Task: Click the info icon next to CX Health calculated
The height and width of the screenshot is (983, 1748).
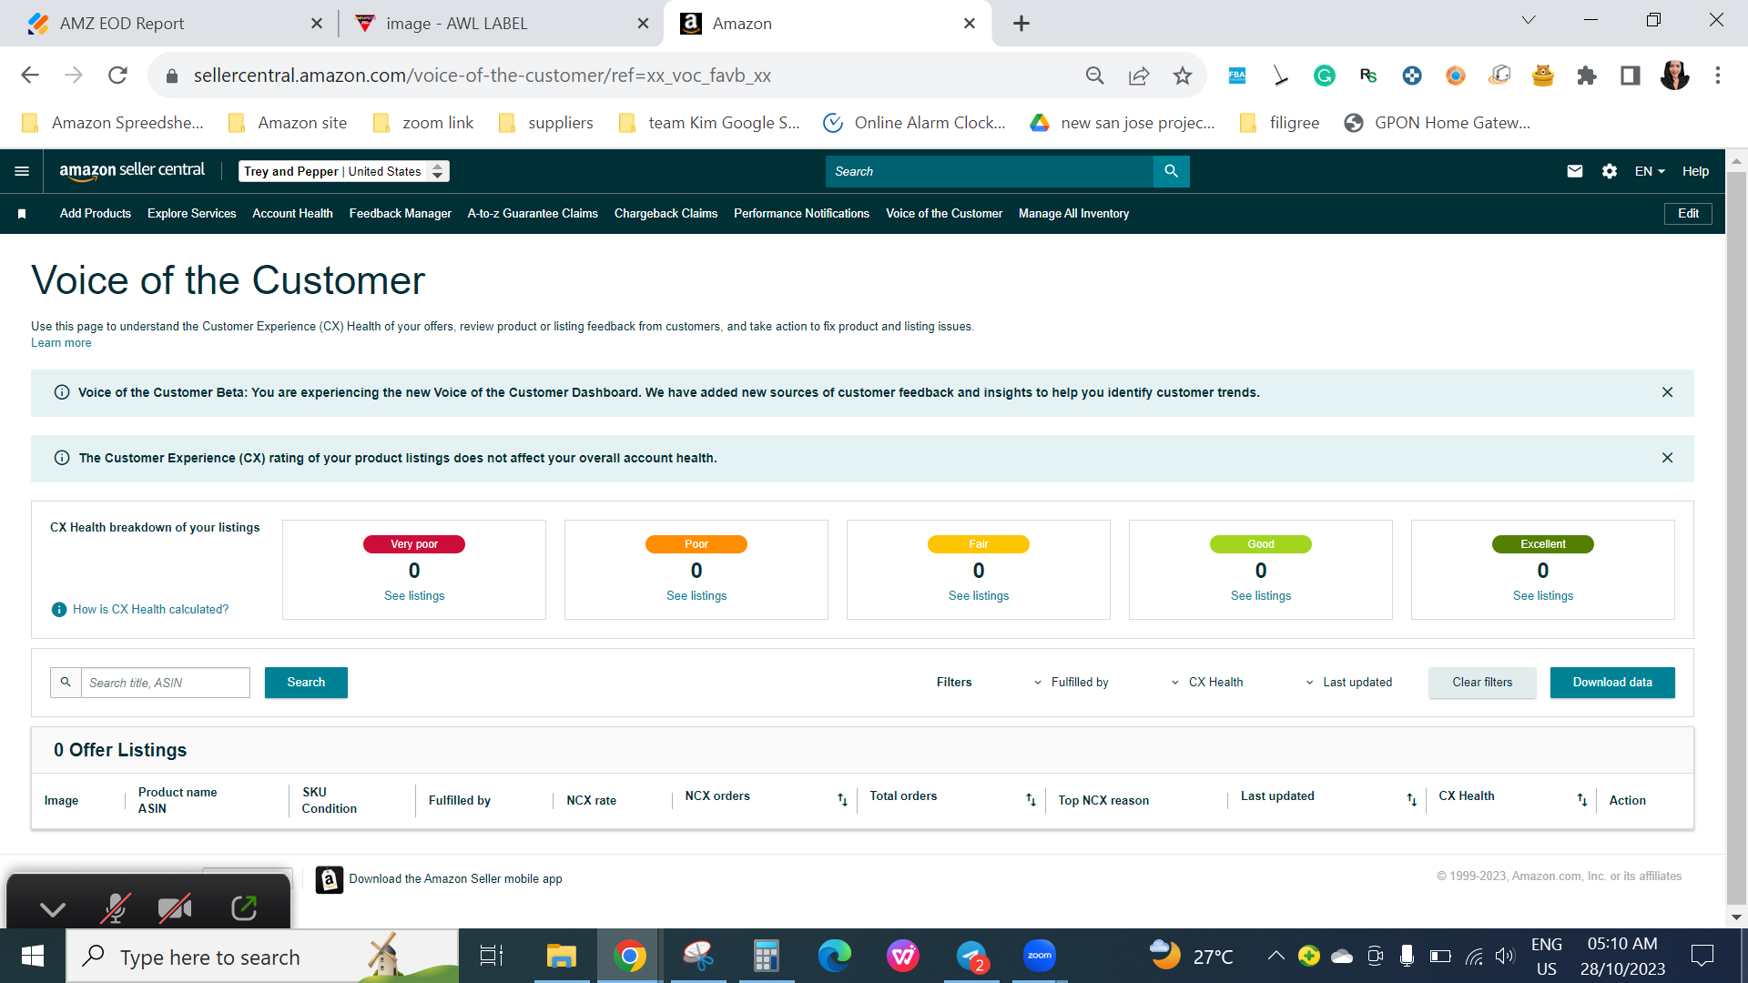Action: point(59,610)
